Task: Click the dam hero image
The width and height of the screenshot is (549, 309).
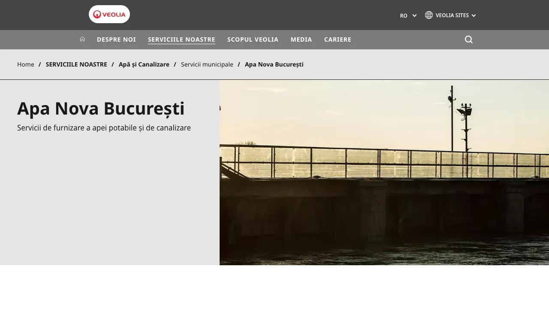Action: pos(384,173)
